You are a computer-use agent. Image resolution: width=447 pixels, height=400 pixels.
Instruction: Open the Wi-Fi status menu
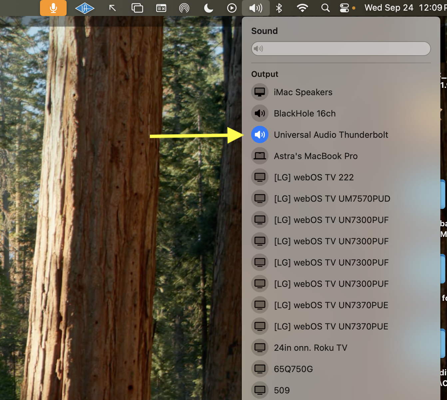302,8
